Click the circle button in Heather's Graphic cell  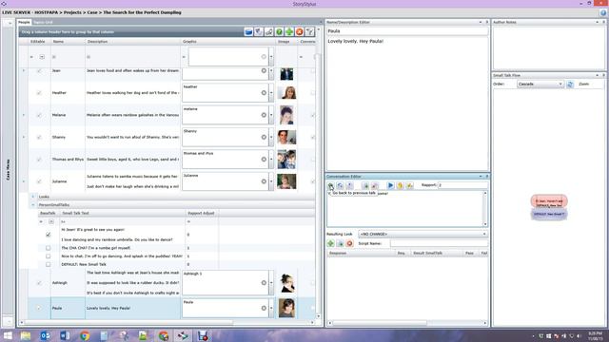(x=264, y=93)
